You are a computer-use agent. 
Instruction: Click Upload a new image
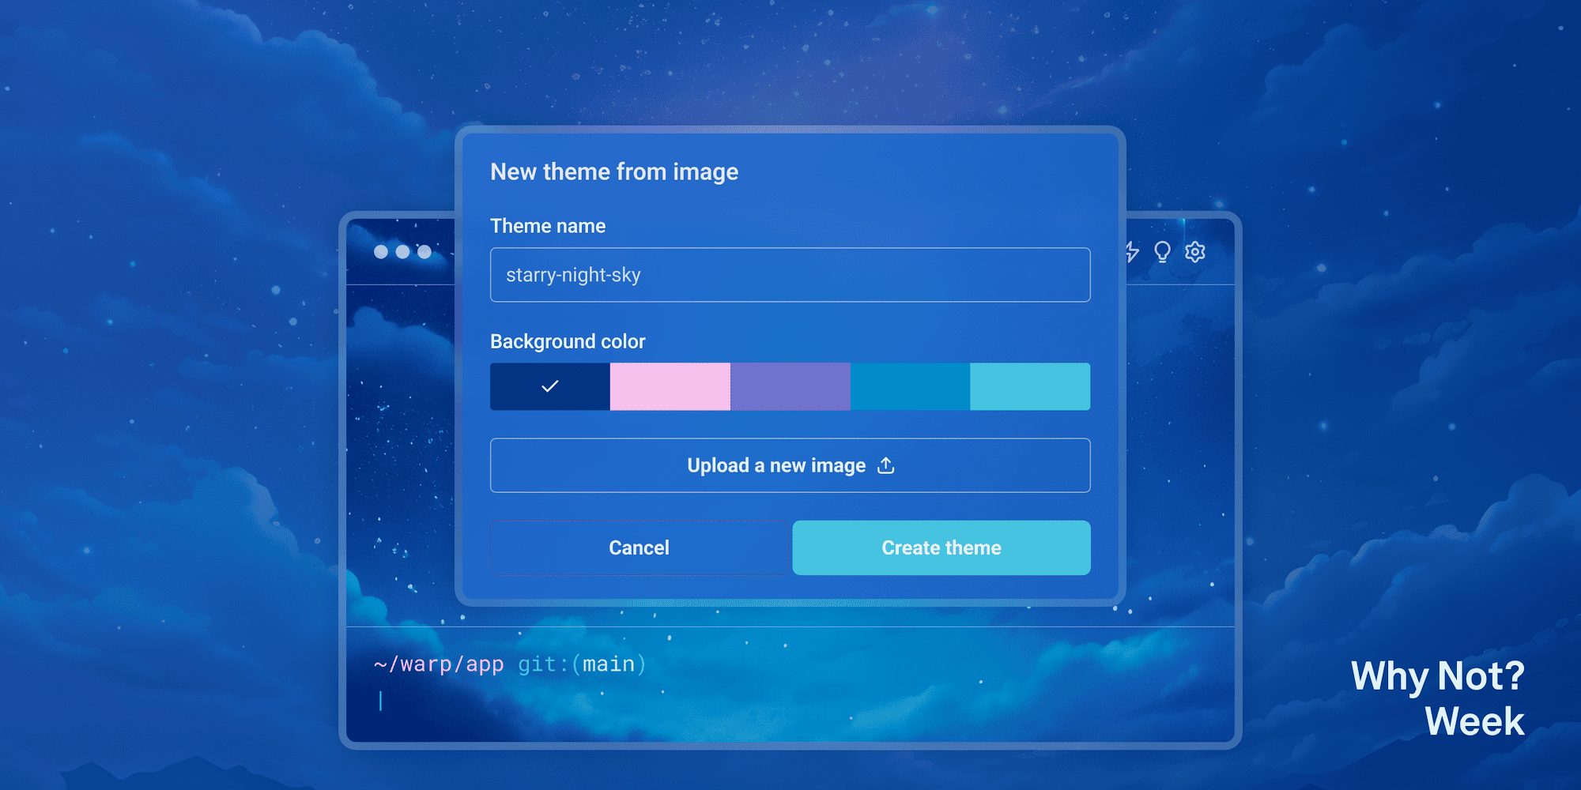click(790, 465)
